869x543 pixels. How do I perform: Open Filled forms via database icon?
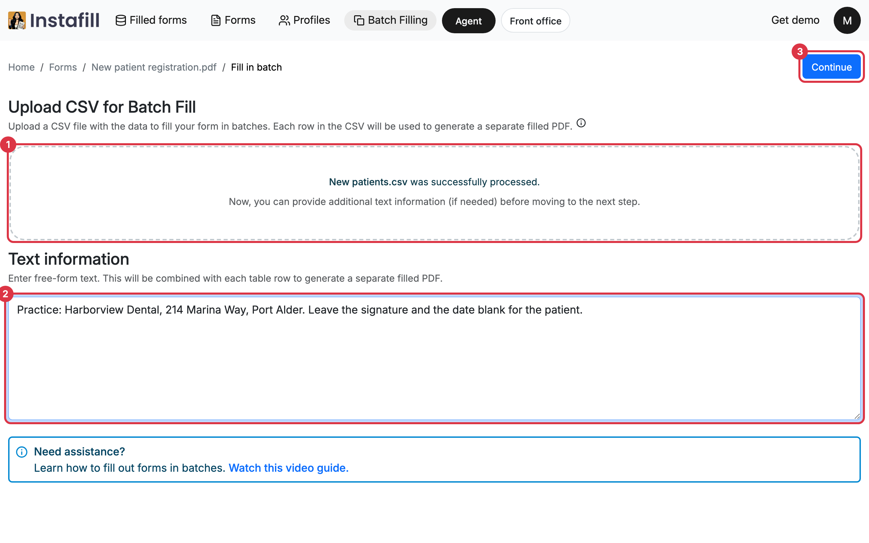coord(121,20)
